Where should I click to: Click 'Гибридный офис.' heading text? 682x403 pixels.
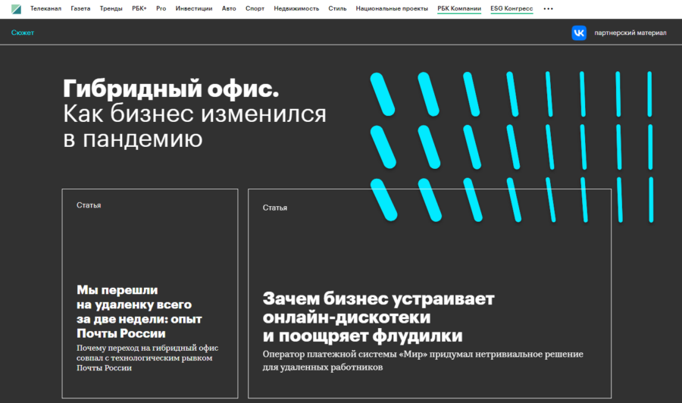(170, 89)
